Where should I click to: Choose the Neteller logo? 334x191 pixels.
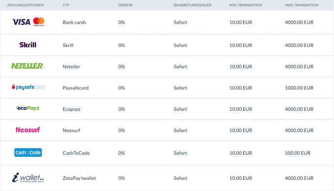click(x=28, y=66)
